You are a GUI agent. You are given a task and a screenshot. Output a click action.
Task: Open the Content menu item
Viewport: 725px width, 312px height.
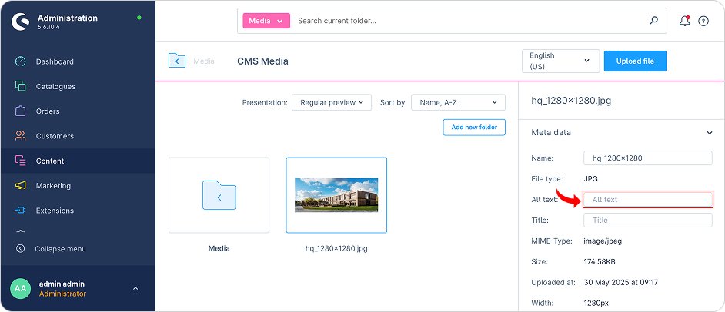[50, 161]
